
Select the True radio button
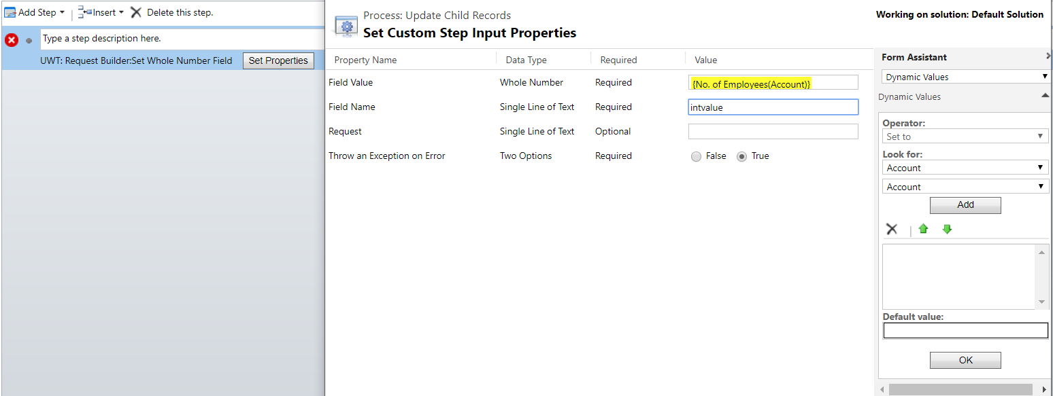pyautogui.click(x=742, y=156)
